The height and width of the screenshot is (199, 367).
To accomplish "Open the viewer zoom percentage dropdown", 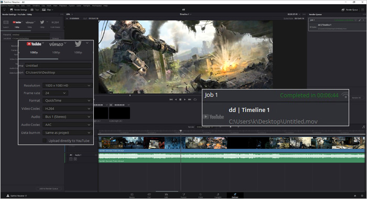I will 70,14.
